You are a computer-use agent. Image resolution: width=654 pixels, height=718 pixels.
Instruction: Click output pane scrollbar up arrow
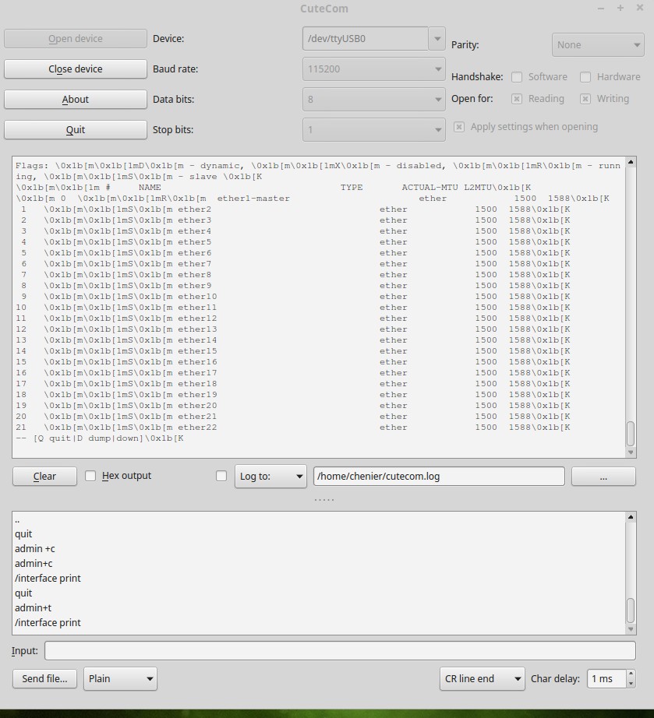[x=631, y=162]
